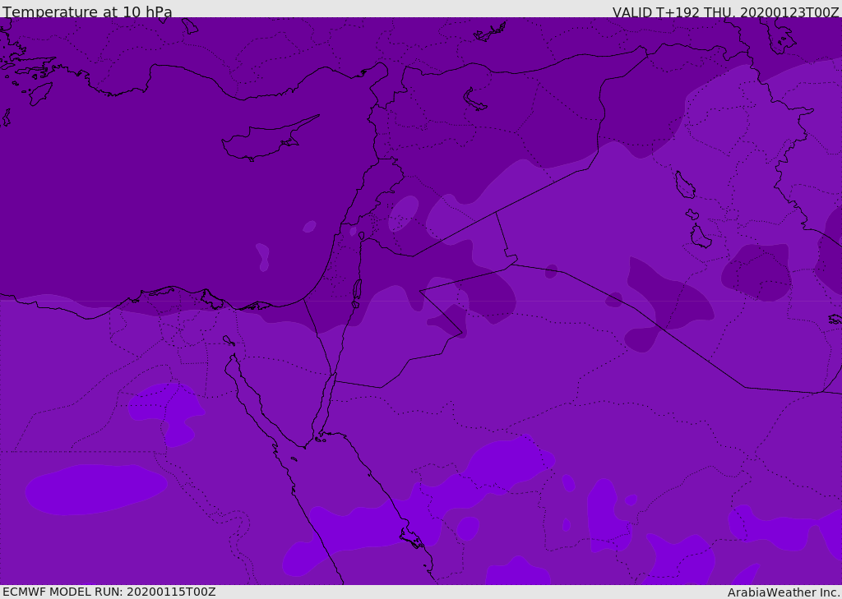Click the island of Cyprus on the map

click(x=264, y=141)
